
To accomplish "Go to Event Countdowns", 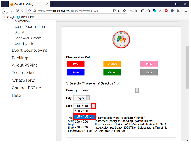I will [x=30, y=50].
